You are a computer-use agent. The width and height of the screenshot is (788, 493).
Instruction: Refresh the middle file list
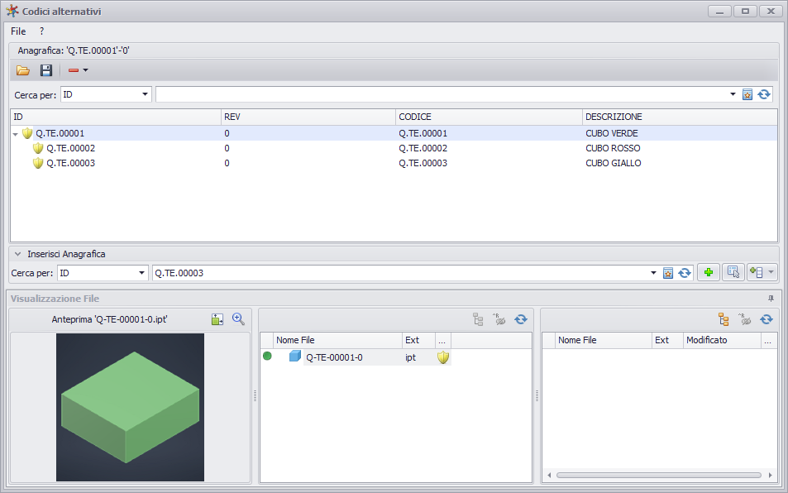click(521, 319)
